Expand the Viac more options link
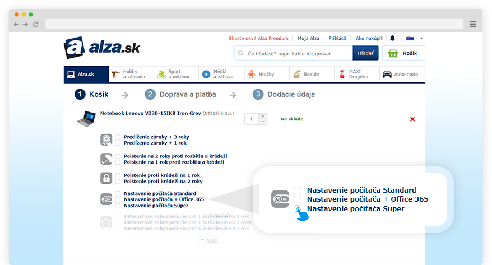 pyautogui.click(x=208, y=240)
